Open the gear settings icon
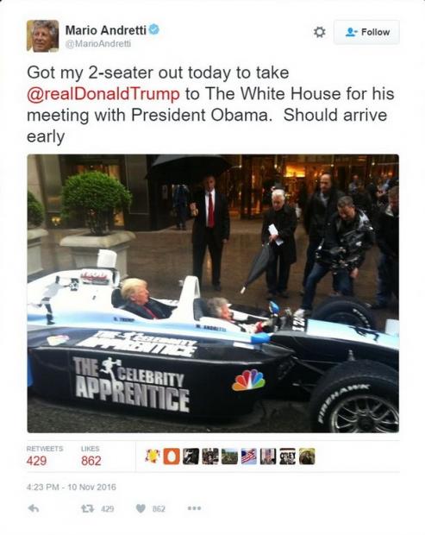Viewport: 425px width, 535px height. point(319,32)
